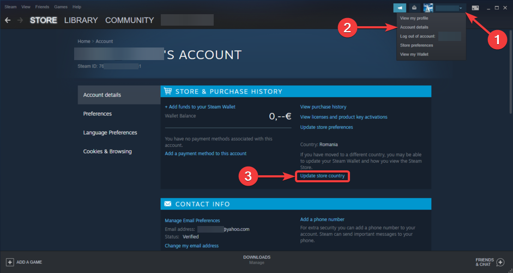Click the FRIENDS & CHAT label

[x=485, y=262]
